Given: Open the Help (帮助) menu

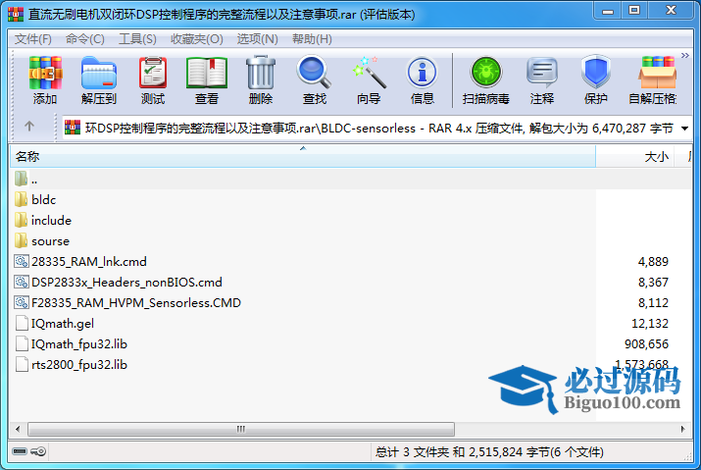Looking at the screenshot, I should click(x=312, y=39).
